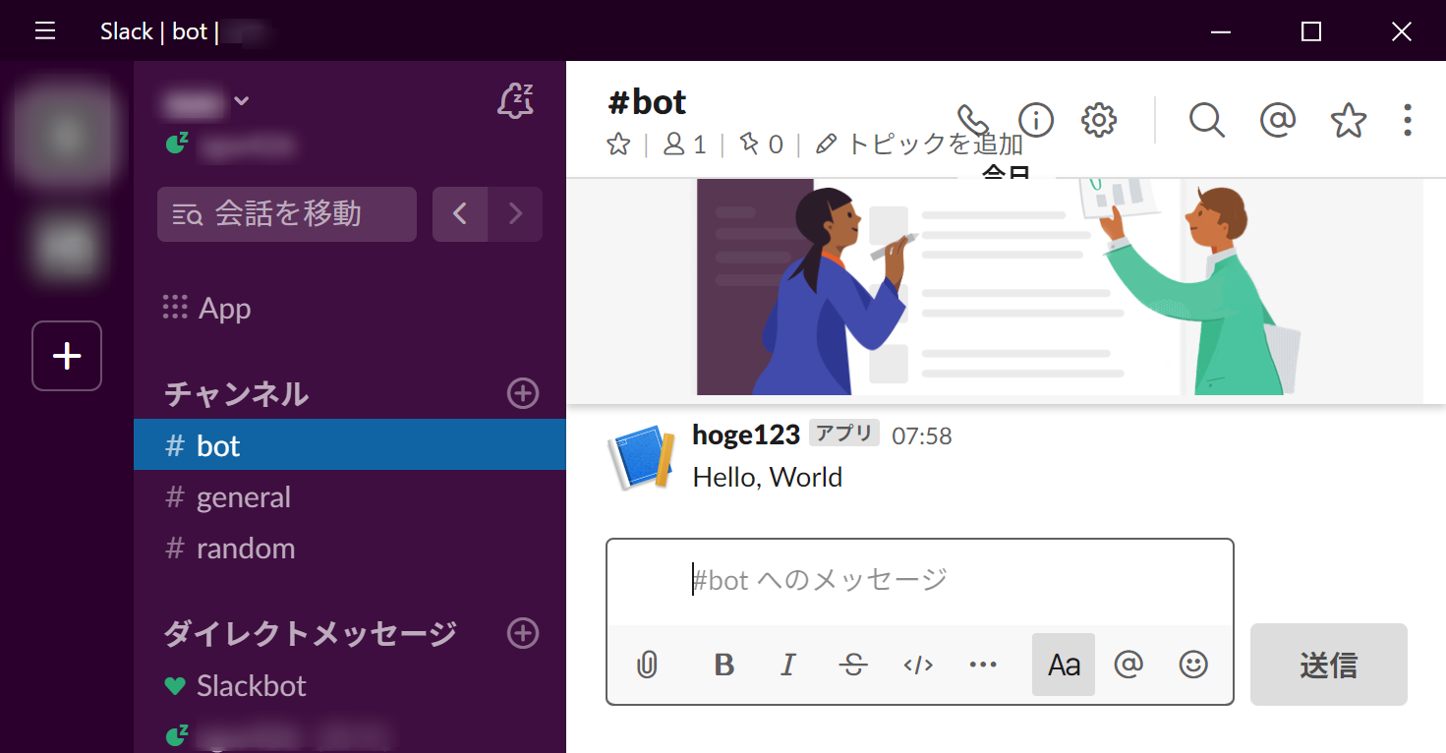This screenshot has height=753, width=1446.
Task: Open the hoge123 sender name
Action: (746, 434)
